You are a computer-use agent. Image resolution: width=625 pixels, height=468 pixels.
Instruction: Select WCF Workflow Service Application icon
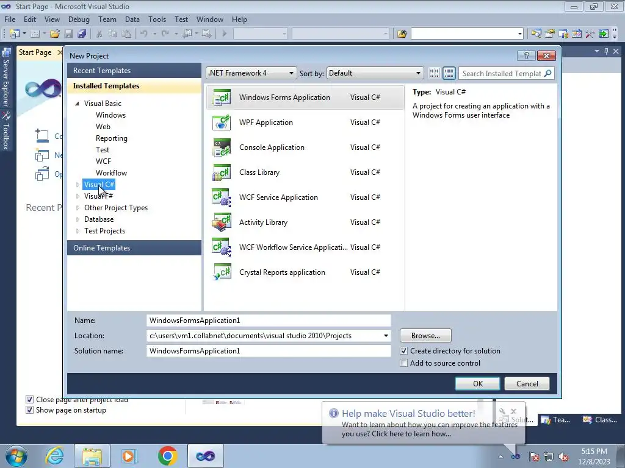pos(222,247)
